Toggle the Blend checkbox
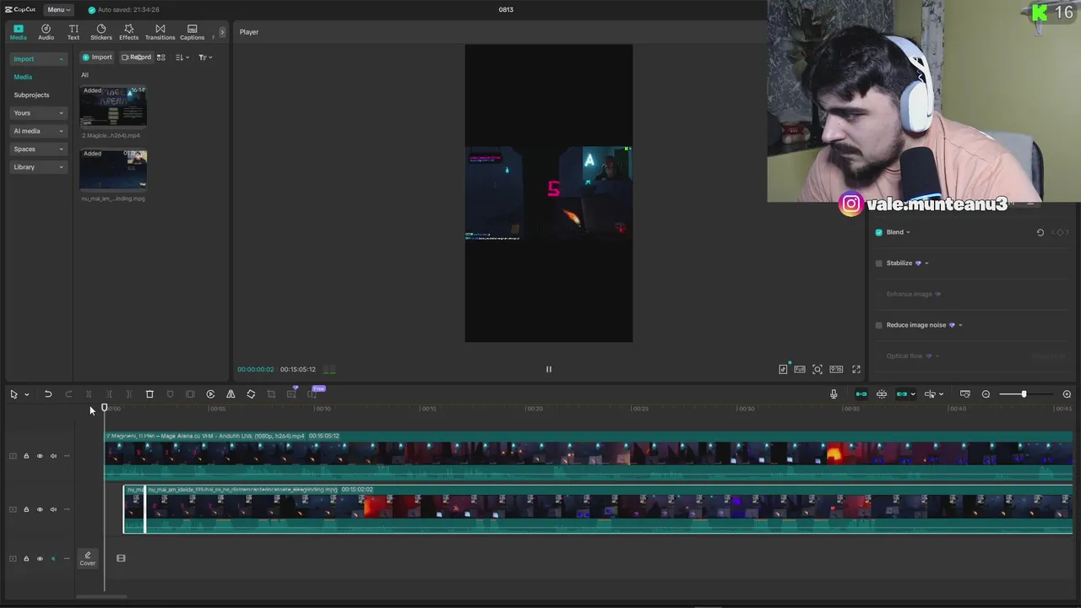 click(x=879, y=232)
